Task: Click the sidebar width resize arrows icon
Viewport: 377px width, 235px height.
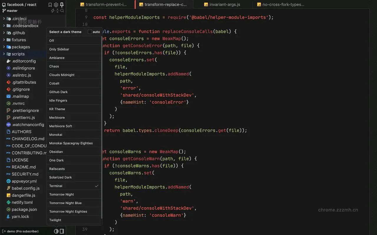Action: (x=57, y=11)
